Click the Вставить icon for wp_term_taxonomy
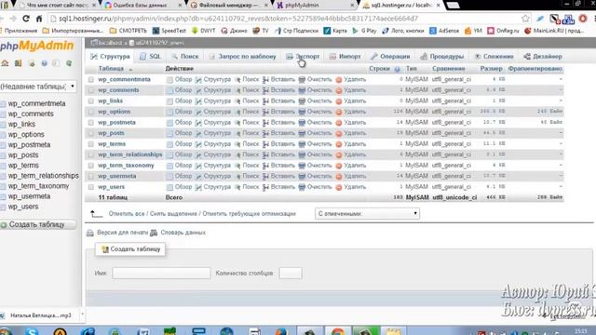The height and width of the screenshot is (335, 596). pyautogui.click(x=266, y=166)
